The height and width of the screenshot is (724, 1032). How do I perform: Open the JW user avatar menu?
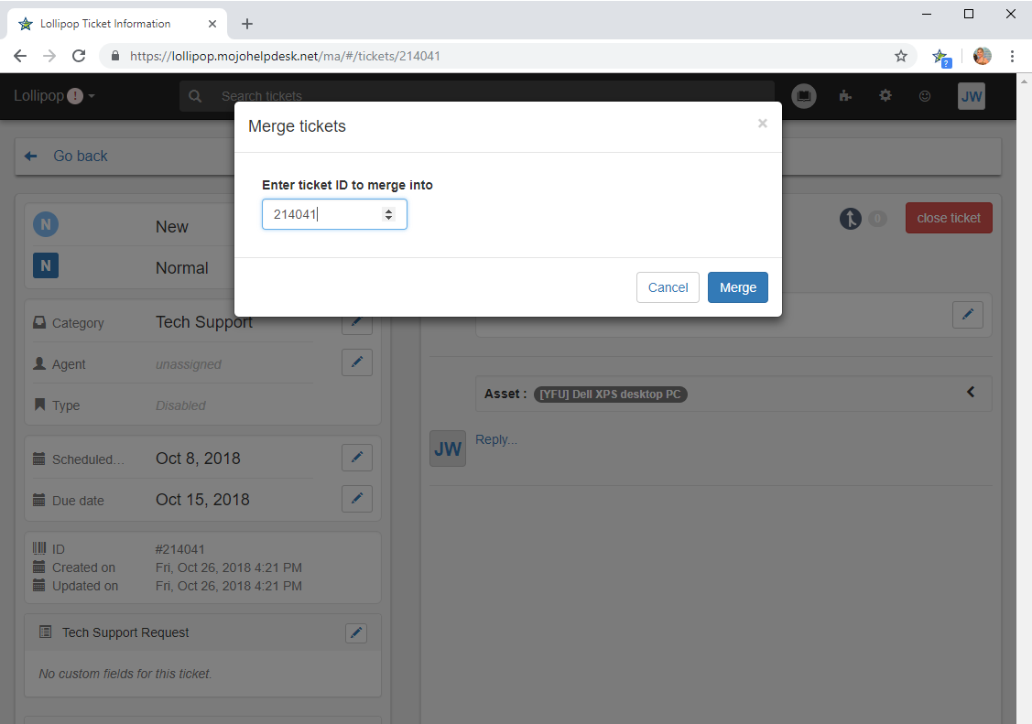tap(971, 96)
